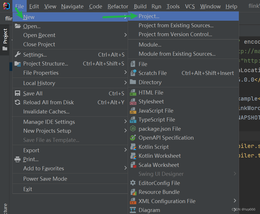The height and width of the screenshot is (214, 260).
Task: Click the package.json File icon
Action: [x=133, y=129]
